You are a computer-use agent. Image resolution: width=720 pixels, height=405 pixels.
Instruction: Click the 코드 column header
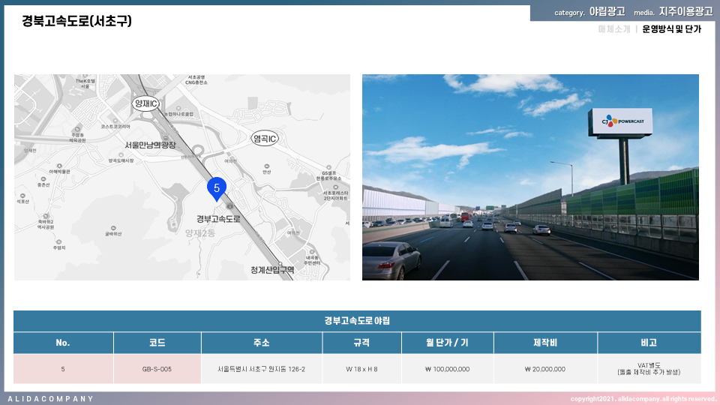(x=157, y=343)
